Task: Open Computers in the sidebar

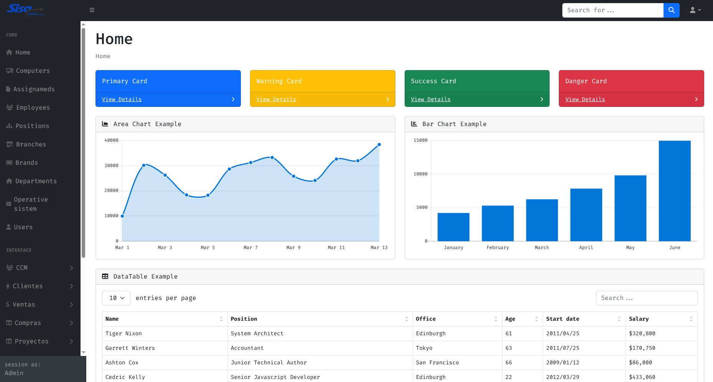Action: (x=40, y=71)
